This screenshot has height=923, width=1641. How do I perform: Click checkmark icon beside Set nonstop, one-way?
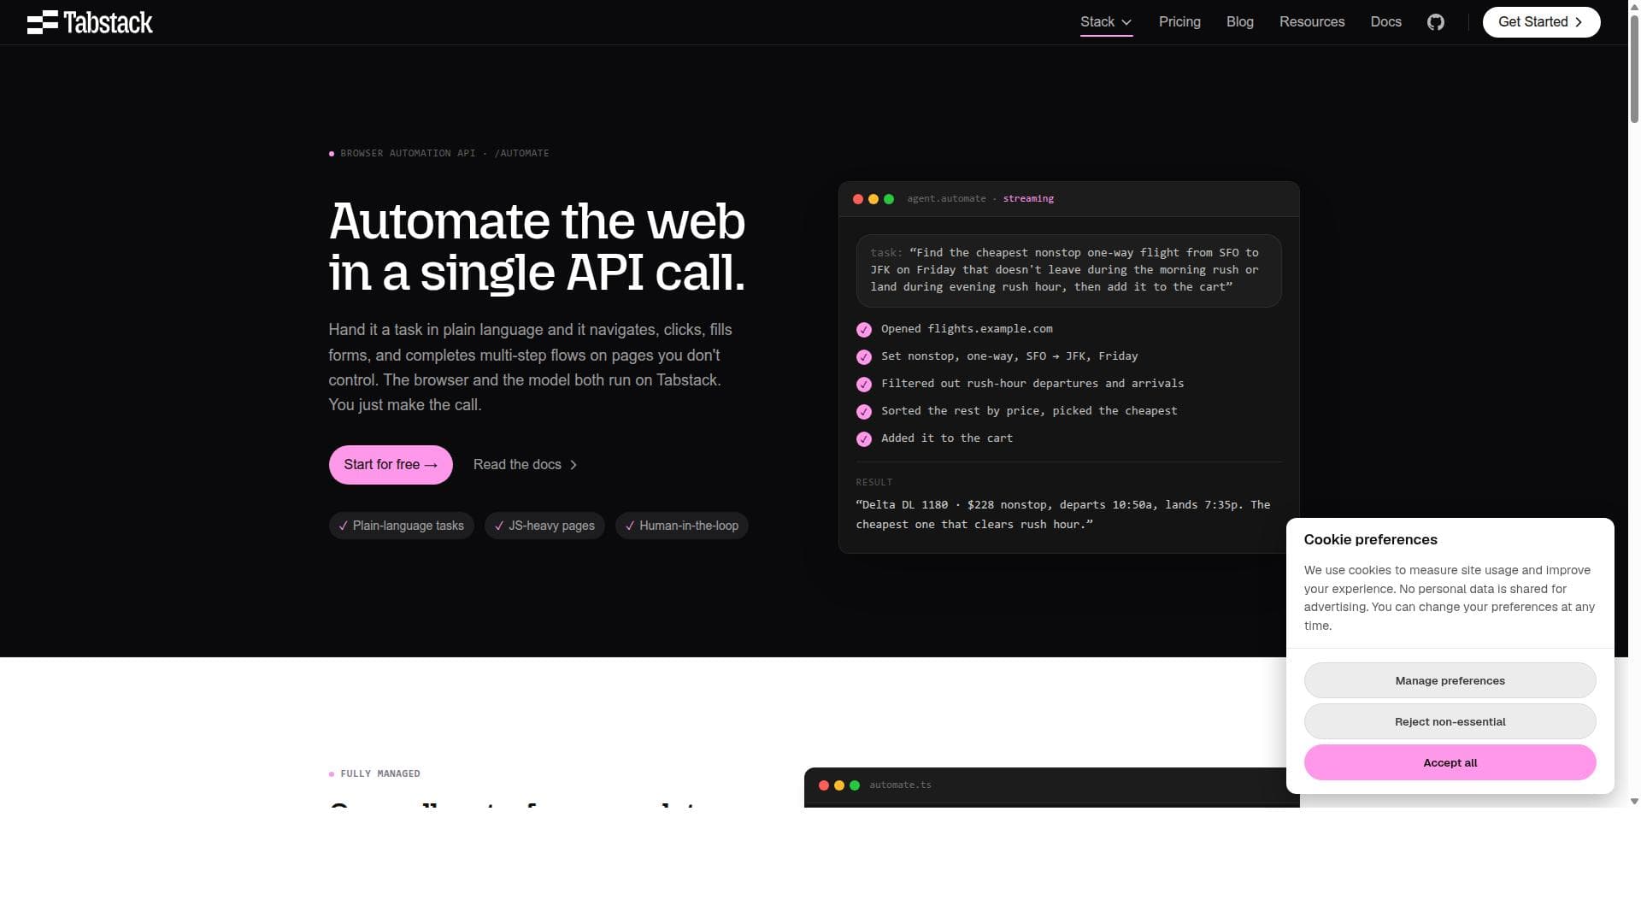point(864,357)
